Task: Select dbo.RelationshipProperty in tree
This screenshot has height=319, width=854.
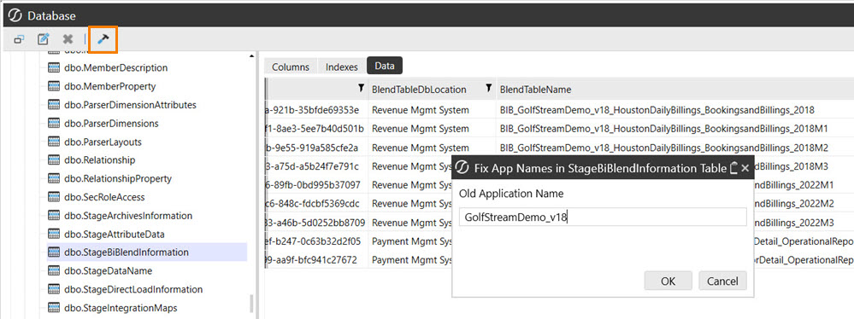Action: tap(118, 178)
